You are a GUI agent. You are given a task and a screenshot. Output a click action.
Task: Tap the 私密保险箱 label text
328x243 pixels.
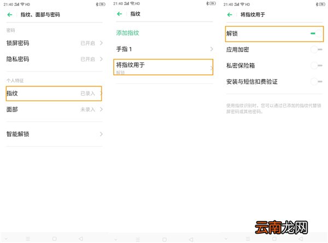click(x=241, y=66)
